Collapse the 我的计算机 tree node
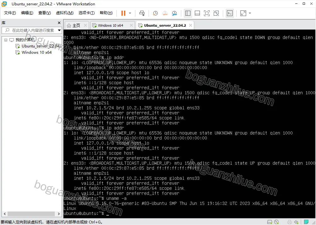The width and height of the screenshot is (316, 225). pos(6,40)
